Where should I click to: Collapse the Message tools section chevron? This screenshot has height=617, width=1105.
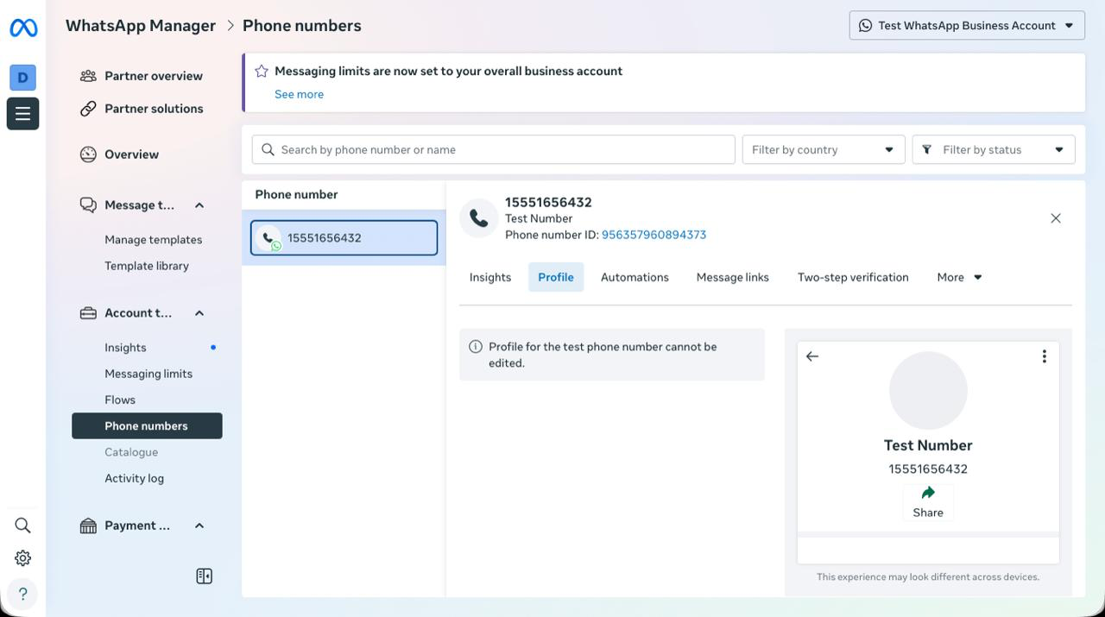pos(199,205)
